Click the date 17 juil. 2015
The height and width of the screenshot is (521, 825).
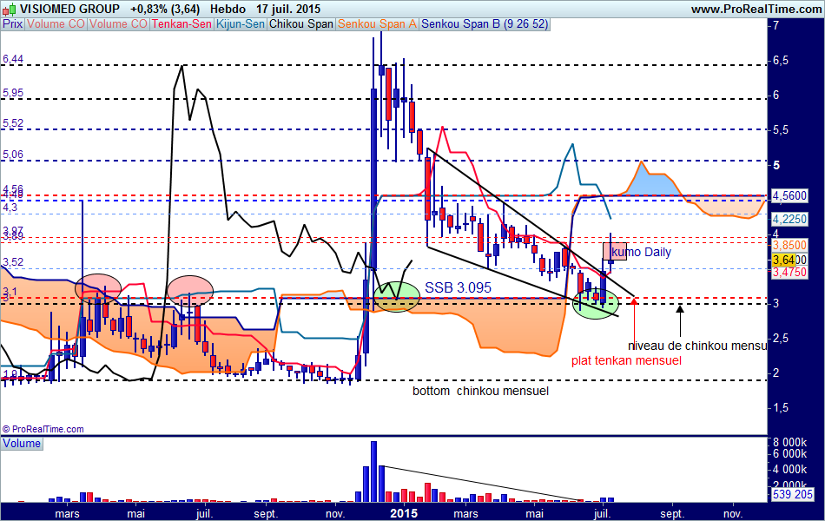[x=288, y=9]
